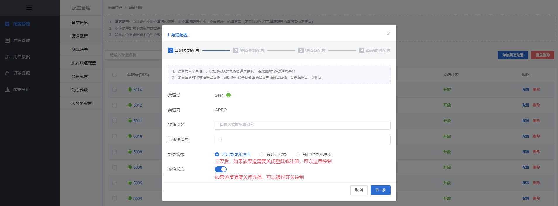Click the 数据分析 bar chart icon

7,90
